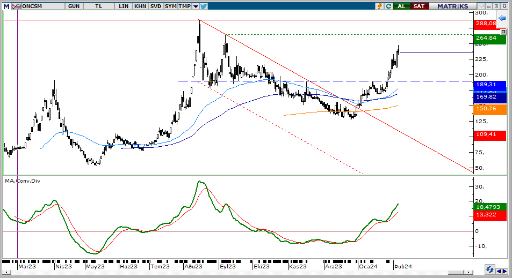Click the Kas23 date label
Image resolution: width=512 pixels, height=278 pixels.
click(x=298, y=266)
